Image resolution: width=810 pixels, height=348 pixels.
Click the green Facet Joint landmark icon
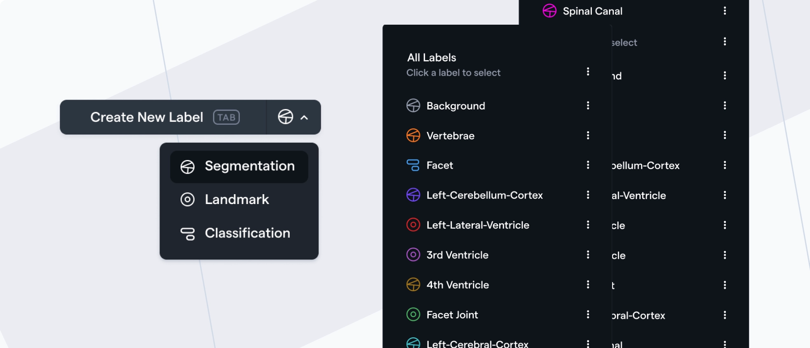point(413,315)
